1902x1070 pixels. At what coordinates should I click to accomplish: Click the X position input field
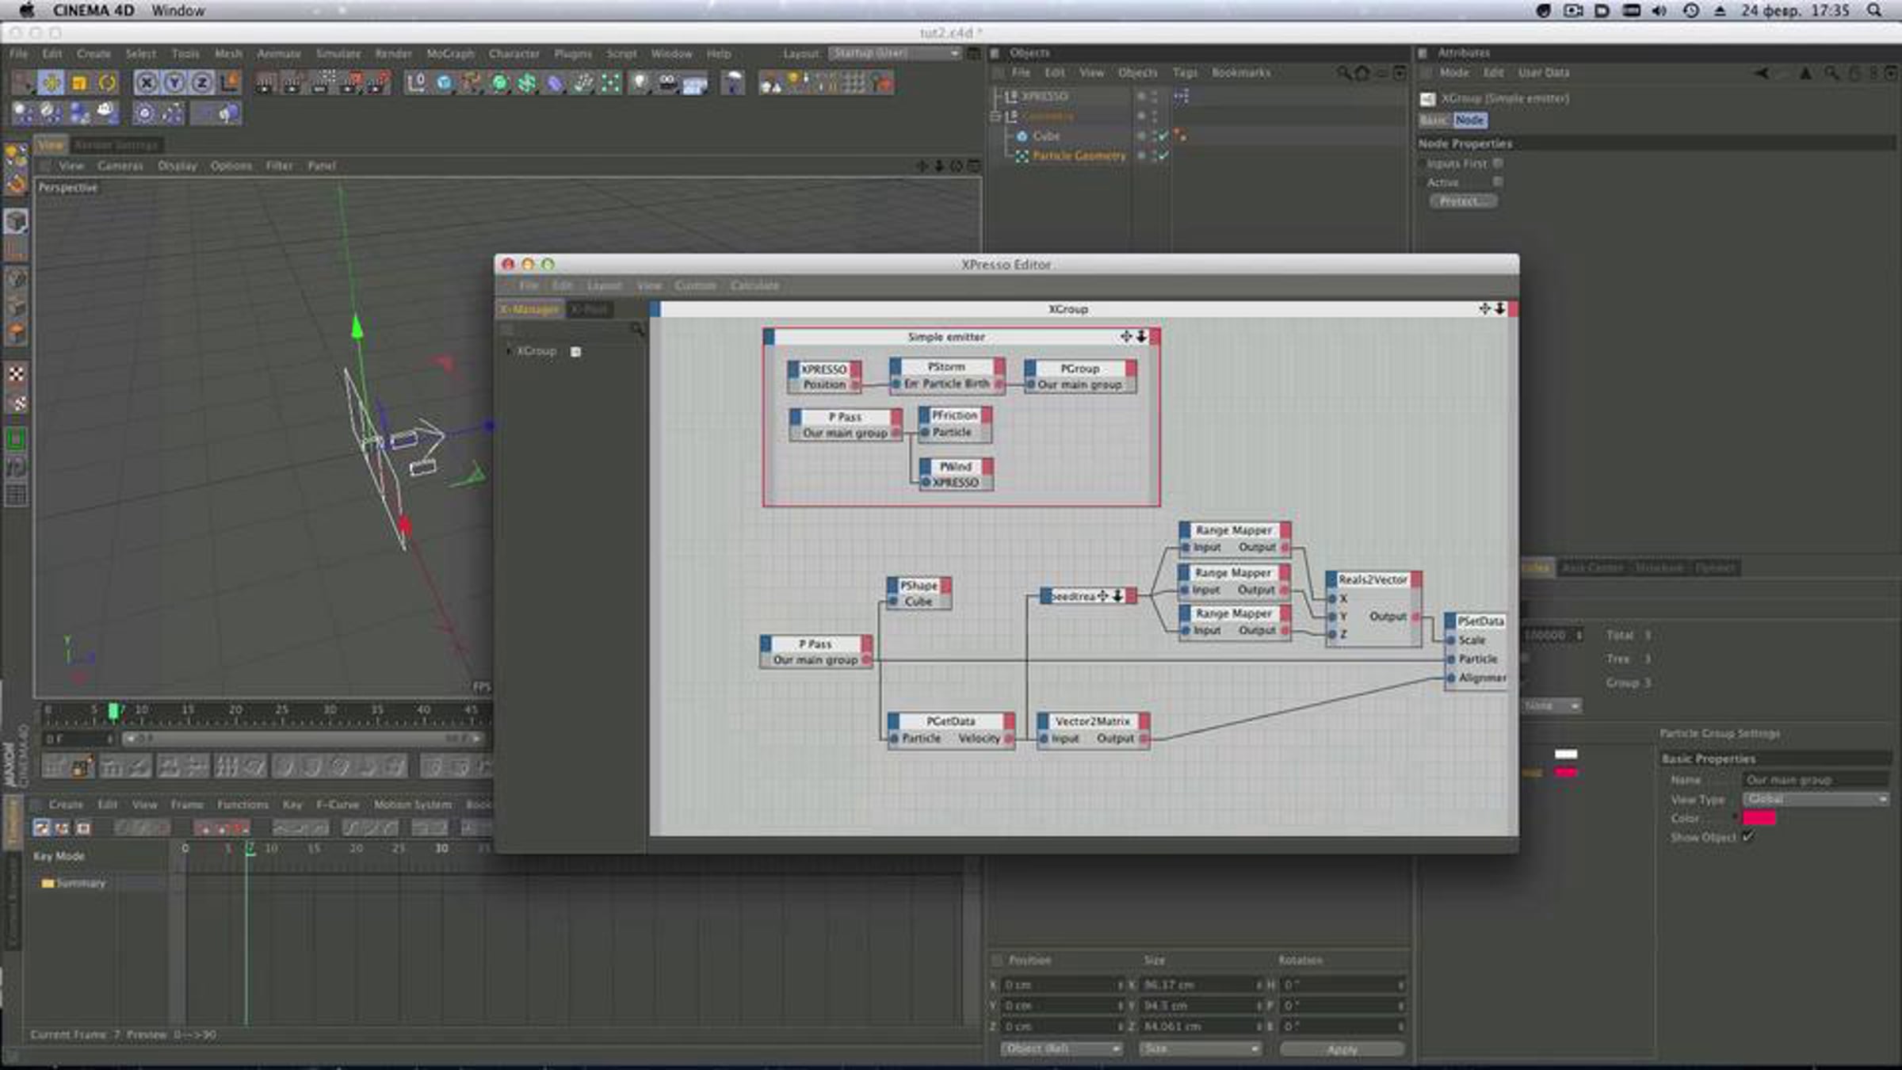click(1063, 984)
